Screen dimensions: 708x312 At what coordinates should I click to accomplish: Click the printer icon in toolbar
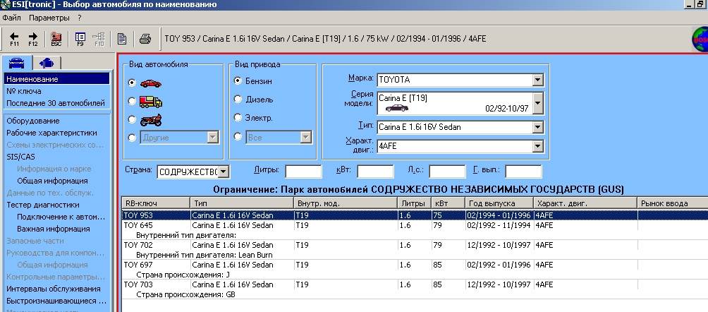pyautogui.click(x=145, y=38)
